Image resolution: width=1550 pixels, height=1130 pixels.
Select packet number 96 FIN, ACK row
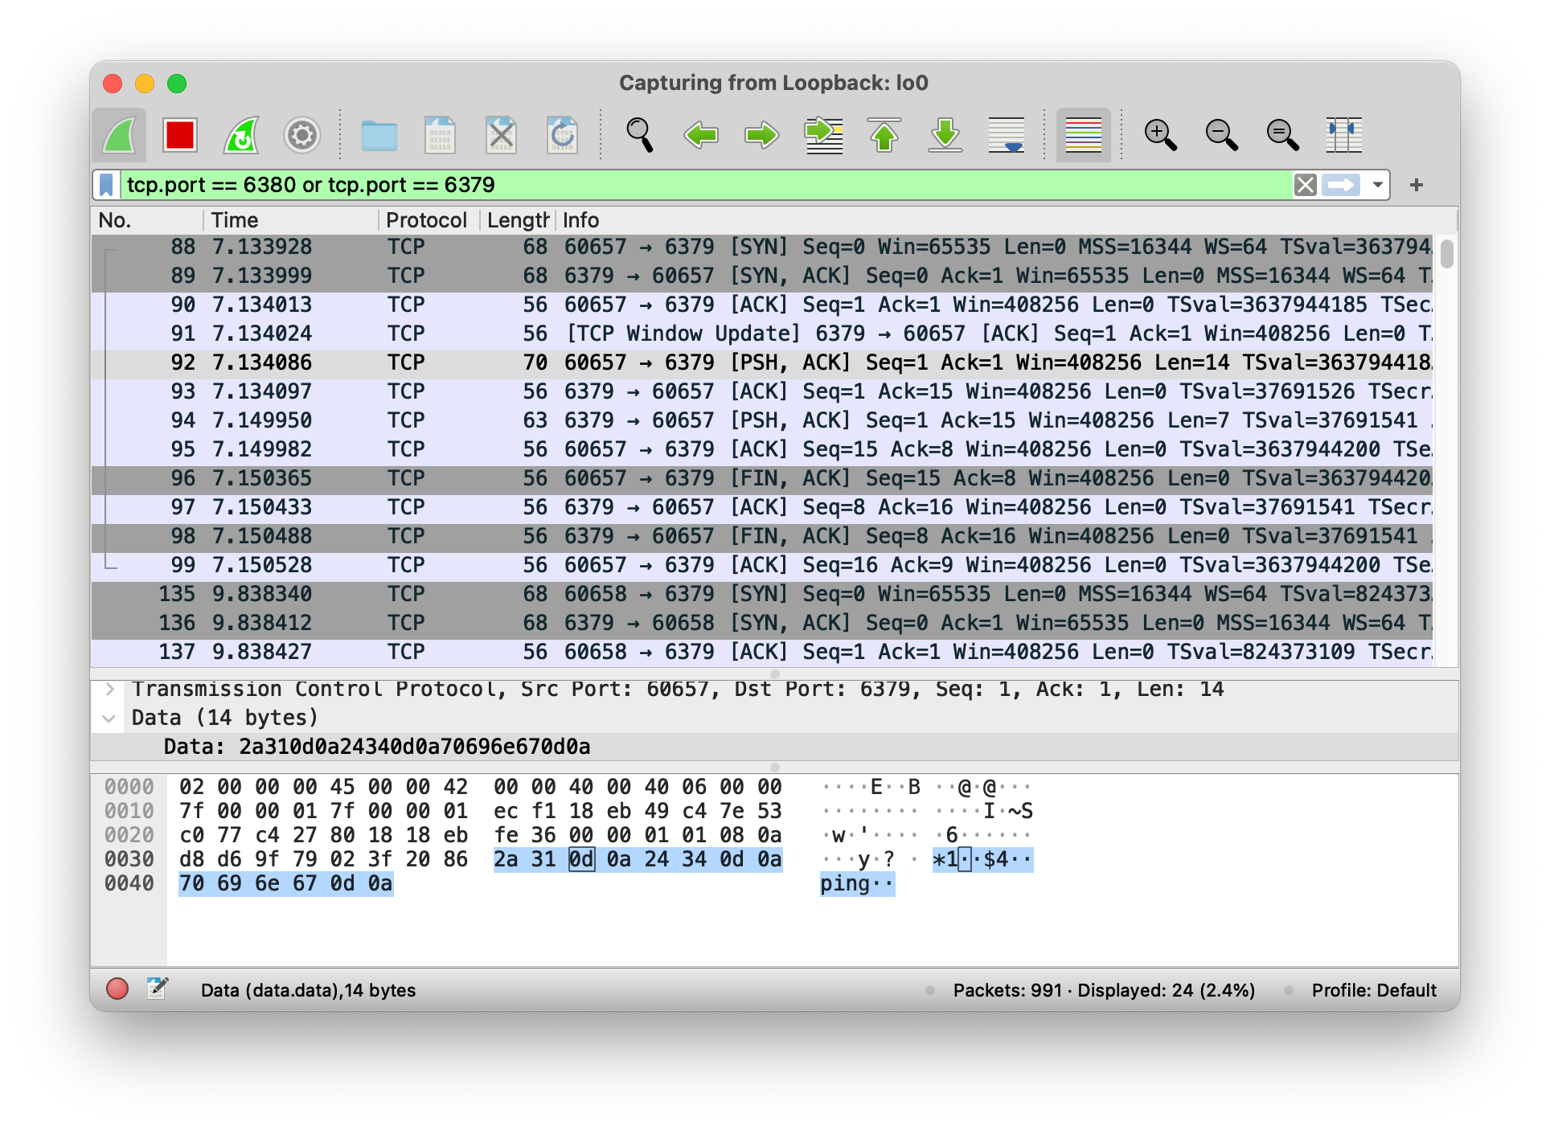point(724,478)
